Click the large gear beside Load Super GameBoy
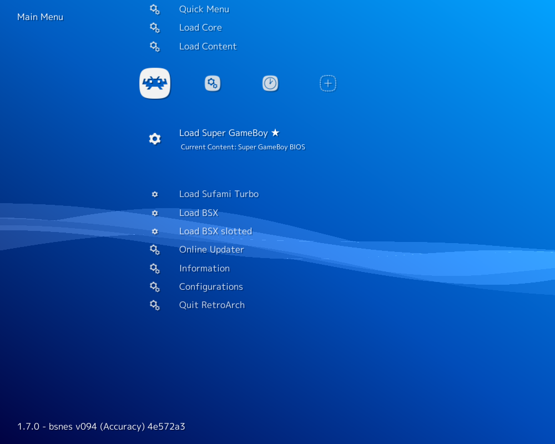The image size is (555, 444). tap(155, 139)
